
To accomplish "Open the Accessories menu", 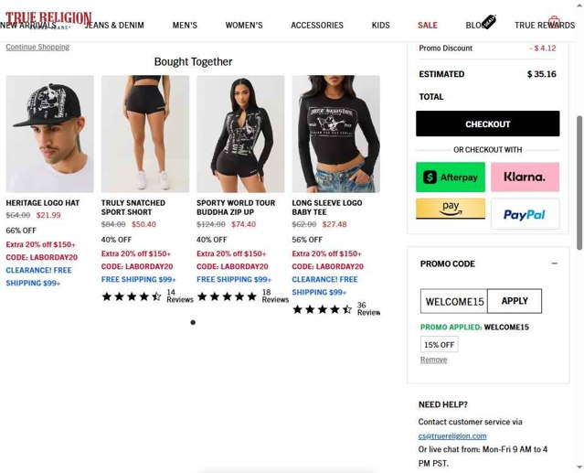I will [x=317, y=26].
